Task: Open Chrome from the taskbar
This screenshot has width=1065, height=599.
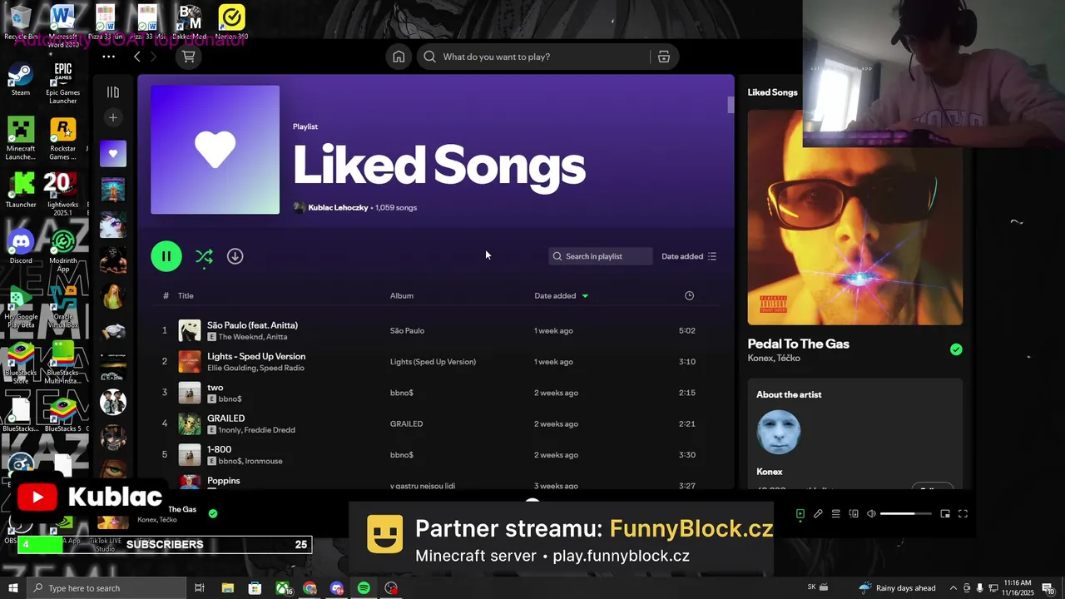Action: point(310,588)
